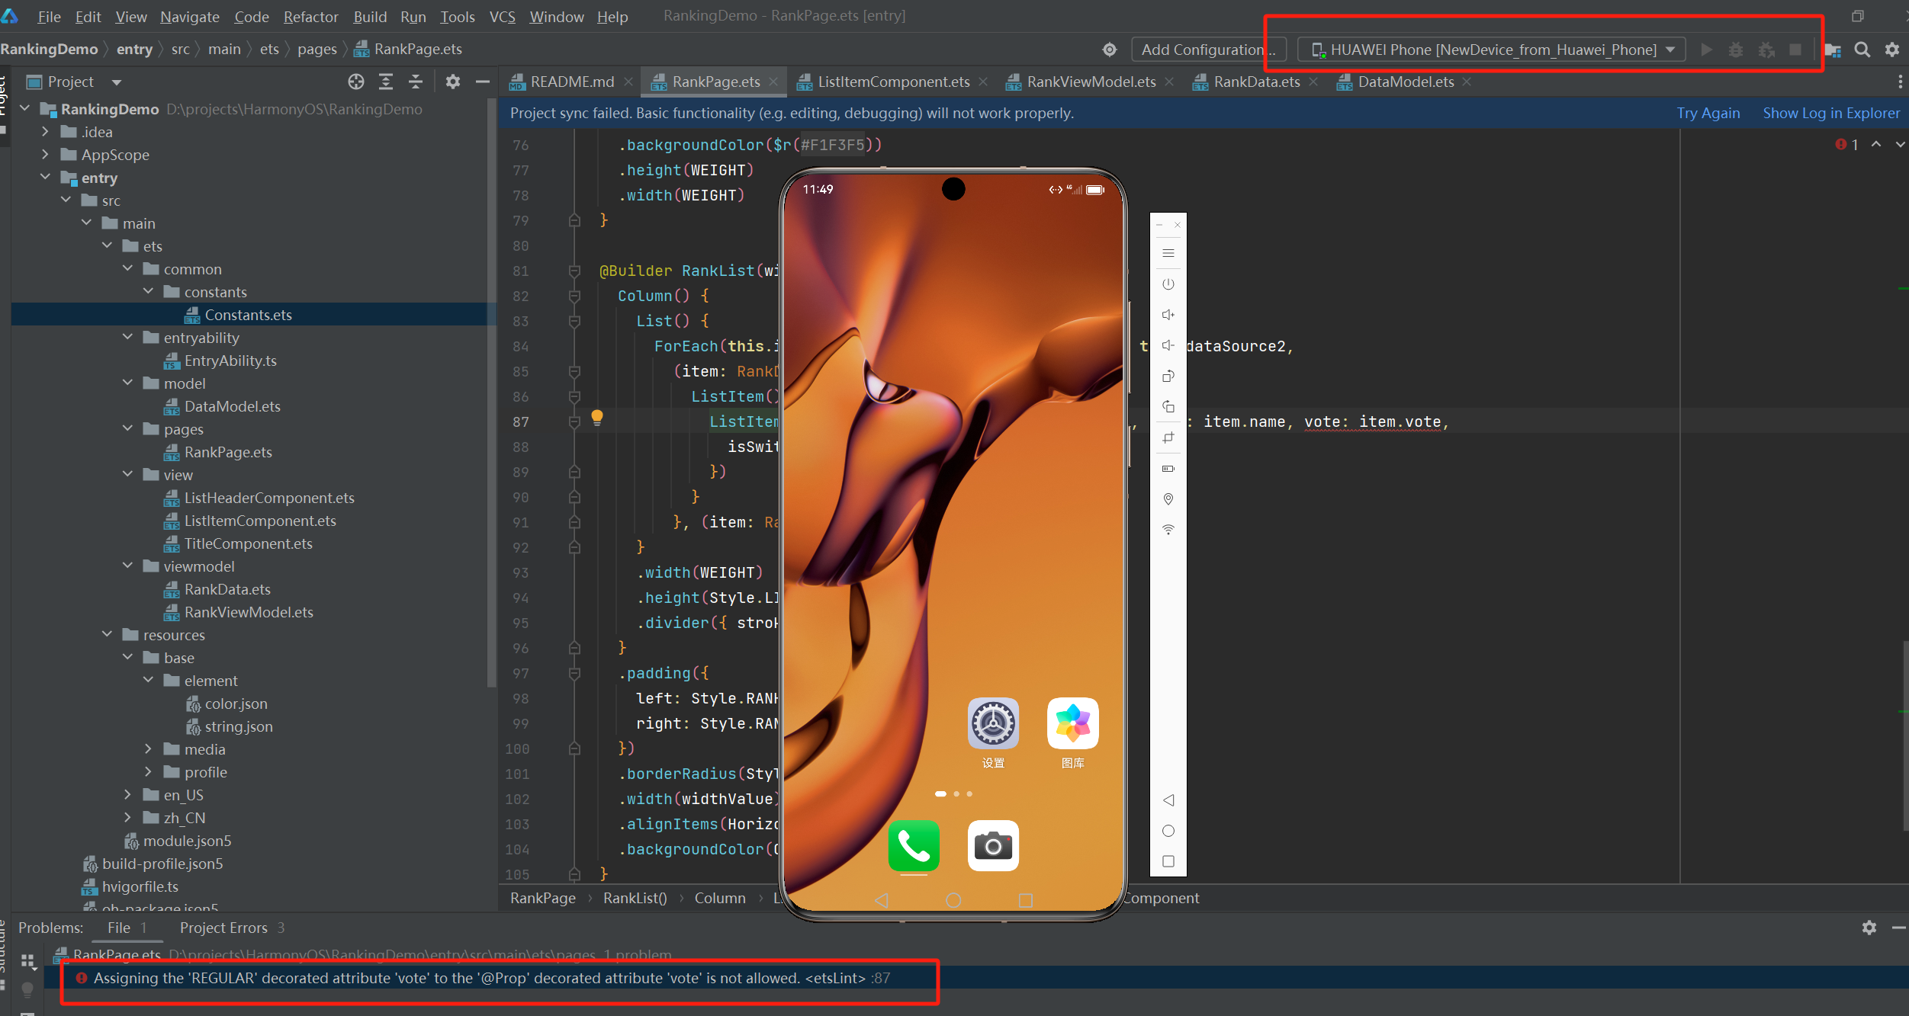Screen dimensions: 1909x1016
Task: Click Show Log in Explorer link
Action: 1830,113
